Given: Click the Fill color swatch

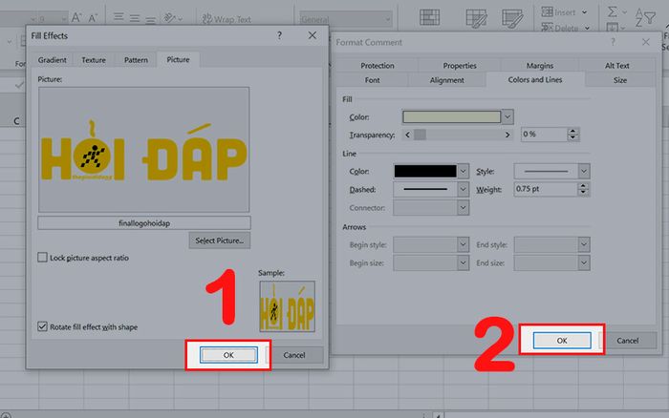Looking at the screenshot, I should pyautogui.click(x=451, y=116).
